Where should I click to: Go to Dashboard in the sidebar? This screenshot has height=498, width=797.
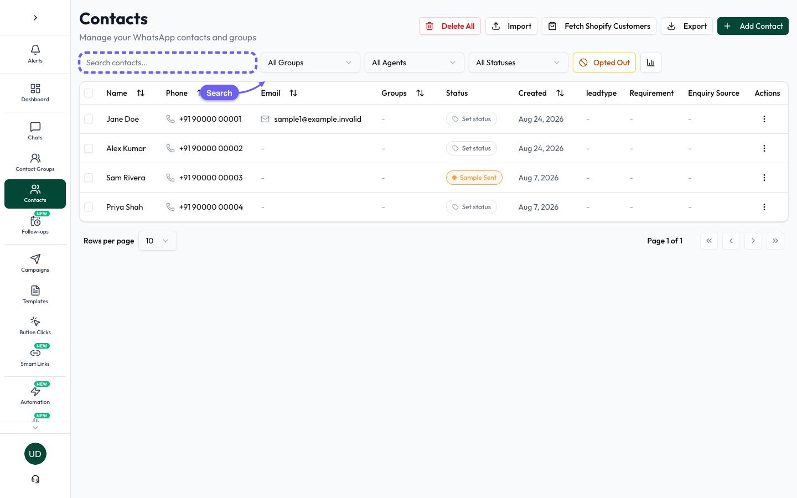pyautogui.click(x=35, y=93)
